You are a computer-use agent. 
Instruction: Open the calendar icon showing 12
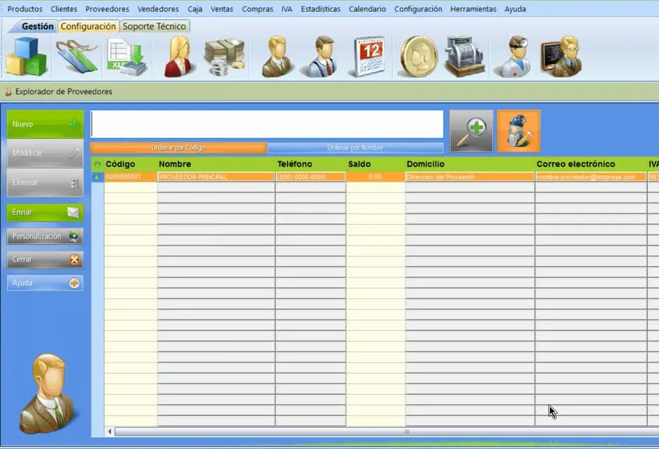tap(370, 57)
